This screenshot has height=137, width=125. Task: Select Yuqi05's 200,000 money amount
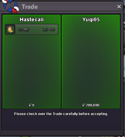tap(93, 105)
